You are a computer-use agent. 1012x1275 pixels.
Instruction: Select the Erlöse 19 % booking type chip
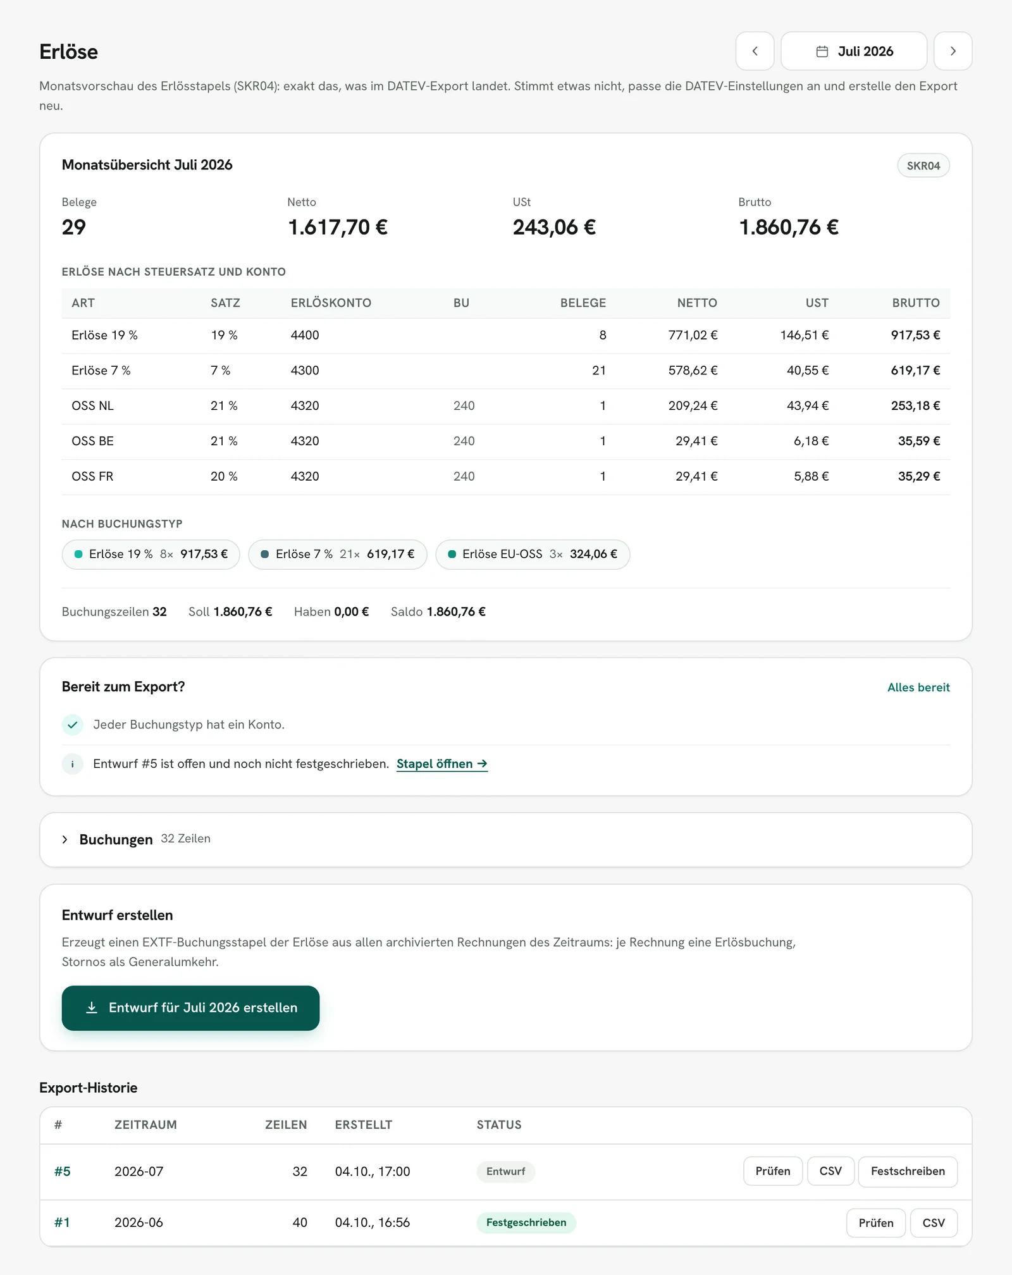pos(151,554)
